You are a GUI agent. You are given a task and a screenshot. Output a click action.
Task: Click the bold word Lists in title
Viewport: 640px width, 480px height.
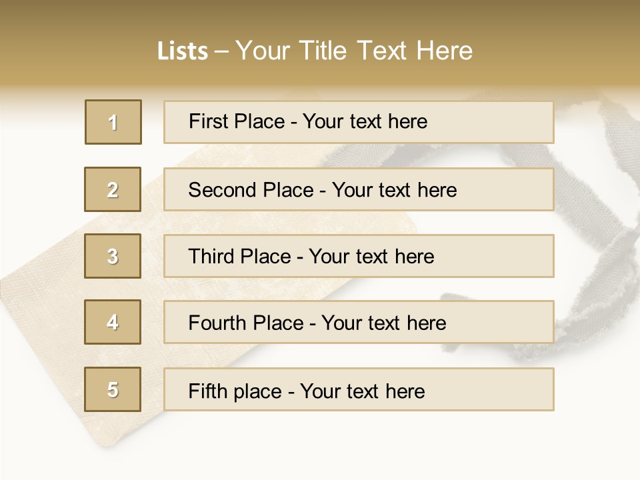point(183,51)
